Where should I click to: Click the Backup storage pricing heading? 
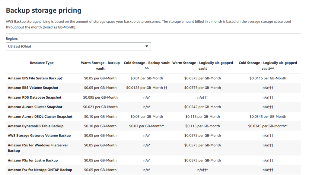43,11
